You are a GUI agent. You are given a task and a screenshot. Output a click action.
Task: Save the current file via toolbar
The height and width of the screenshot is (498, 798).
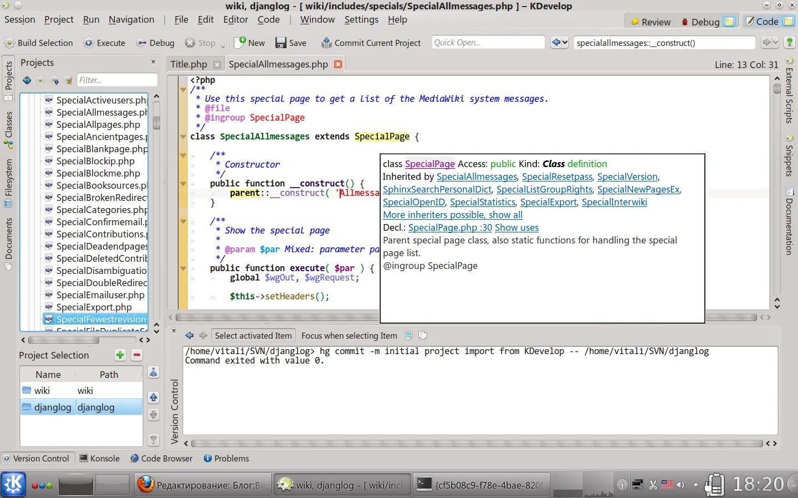[291, 43]
